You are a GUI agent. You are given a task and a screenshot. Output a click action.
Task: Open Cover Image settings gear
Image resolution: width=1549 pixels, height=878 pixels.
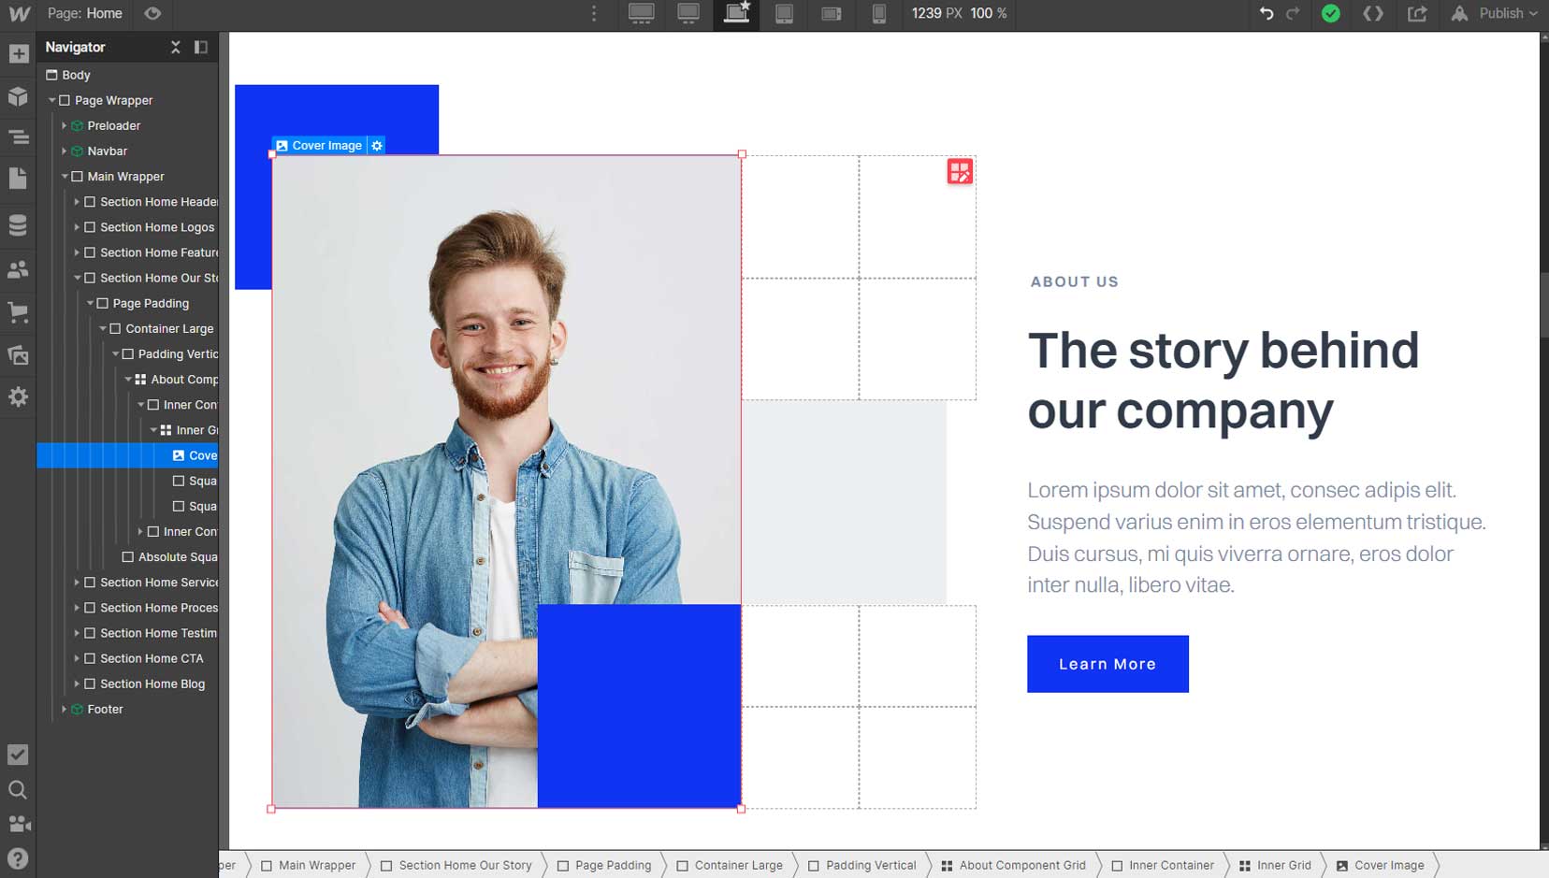376,145
